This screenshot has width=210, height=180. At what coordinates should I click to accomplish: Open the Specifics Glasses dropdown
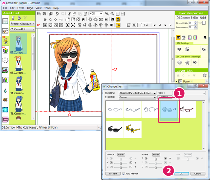pos(138,97)
